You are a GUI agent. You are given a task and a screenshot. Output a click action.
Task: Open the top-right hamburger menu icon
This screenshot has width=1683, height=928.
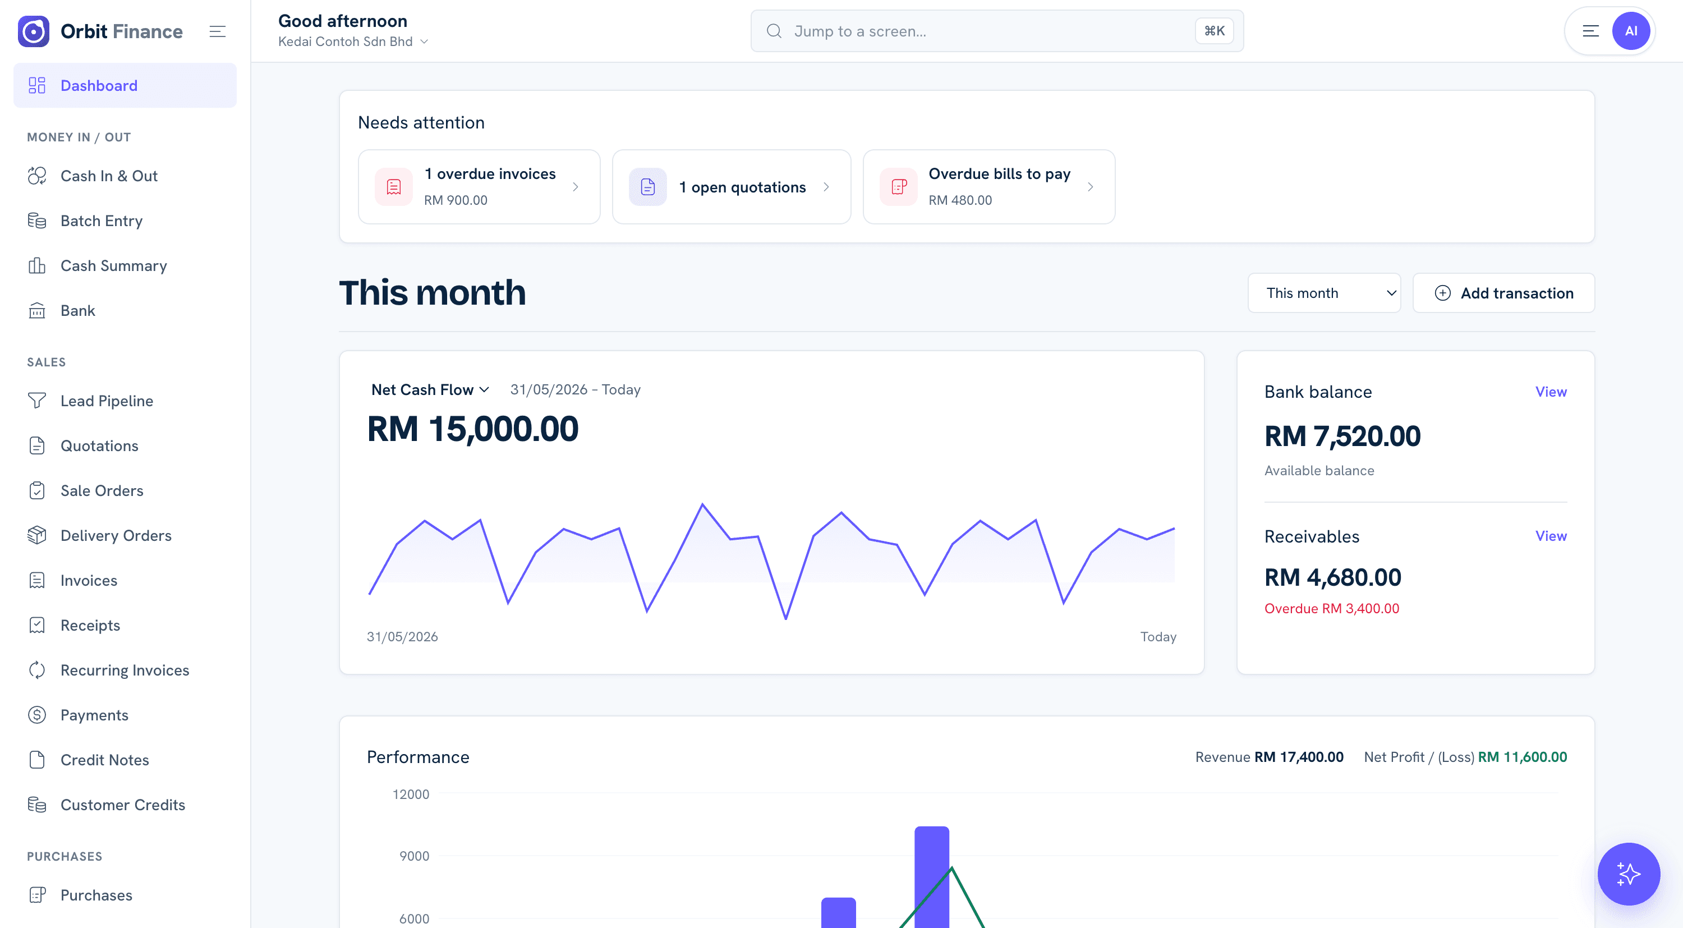1591,31
